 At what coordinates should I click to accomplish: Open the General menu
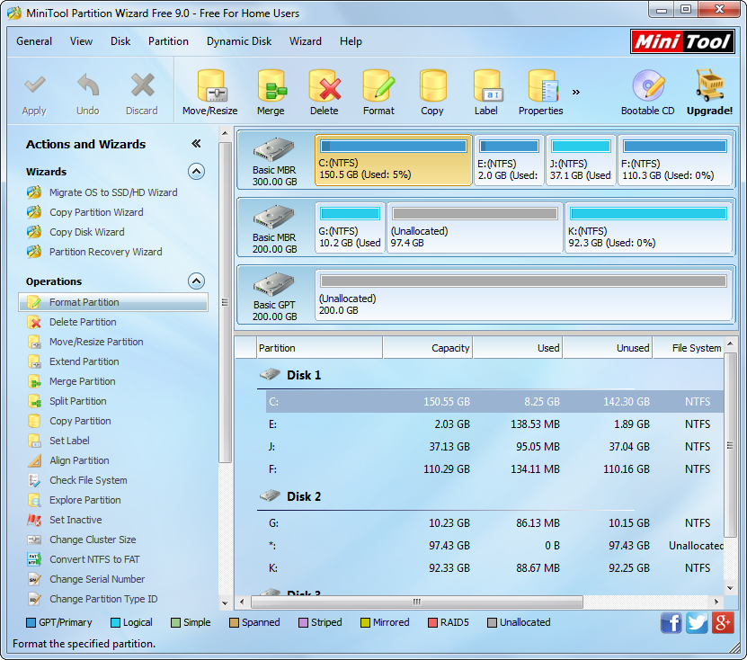point(34,41)
